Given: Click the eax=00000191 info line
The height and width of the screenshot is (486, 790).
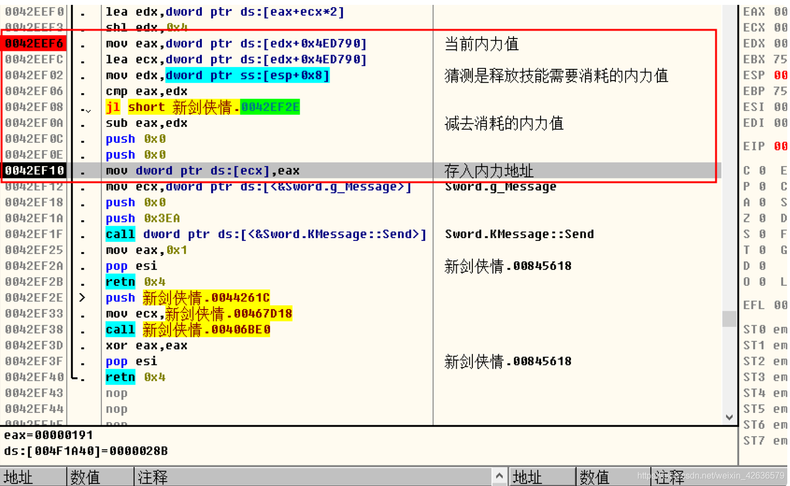Looking at the screenshot, I should click(49, 435).
